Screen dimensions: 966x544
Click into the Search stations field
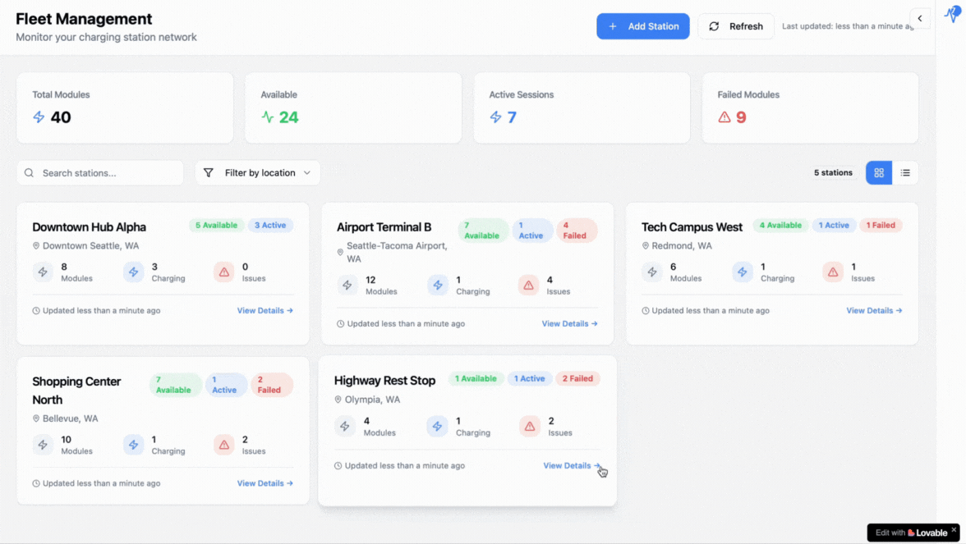click(x=100, y=173)
